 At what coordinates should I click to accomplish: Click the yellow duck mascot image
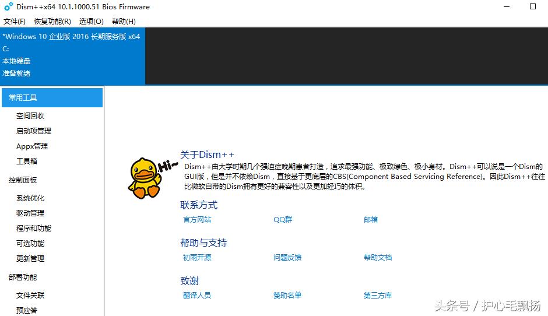click(x=145, y=178)
